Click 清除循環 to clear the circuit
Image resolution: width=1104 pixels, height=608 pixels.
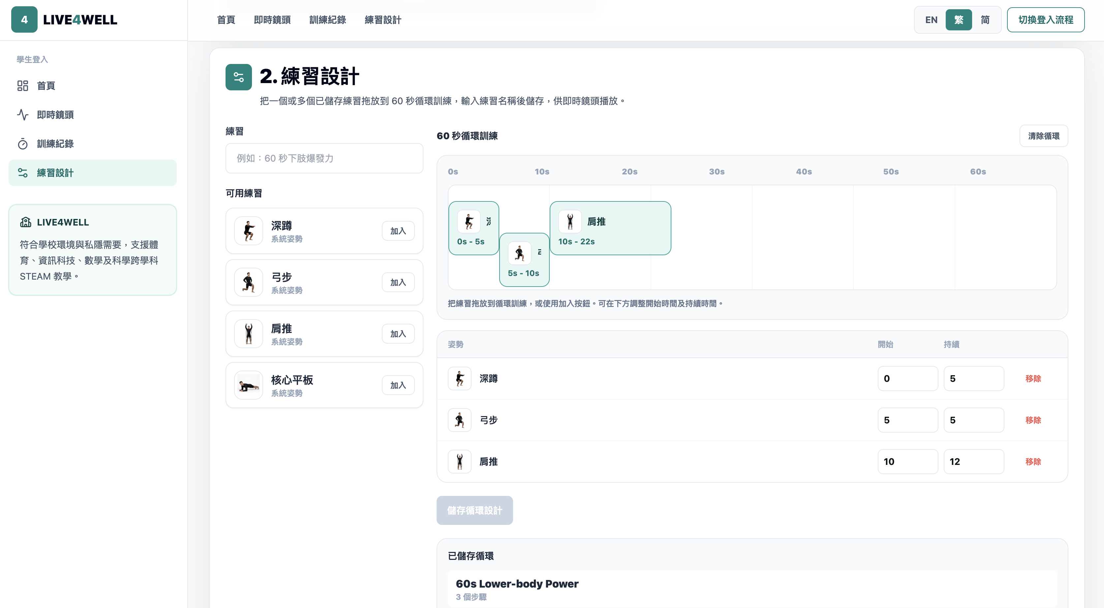(1044, 136)
